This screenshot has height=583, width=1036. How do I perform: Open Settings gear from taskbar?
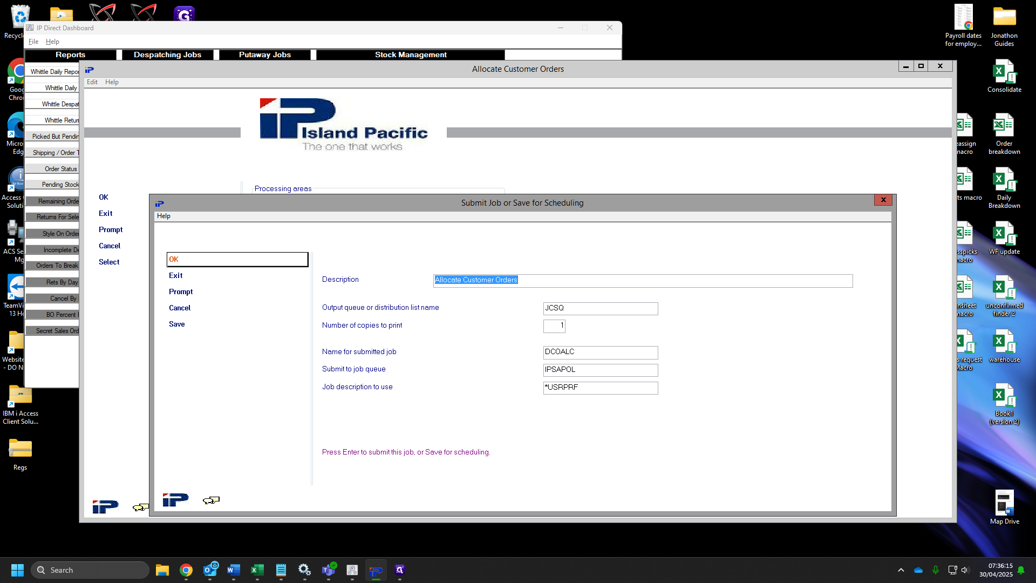305,570
